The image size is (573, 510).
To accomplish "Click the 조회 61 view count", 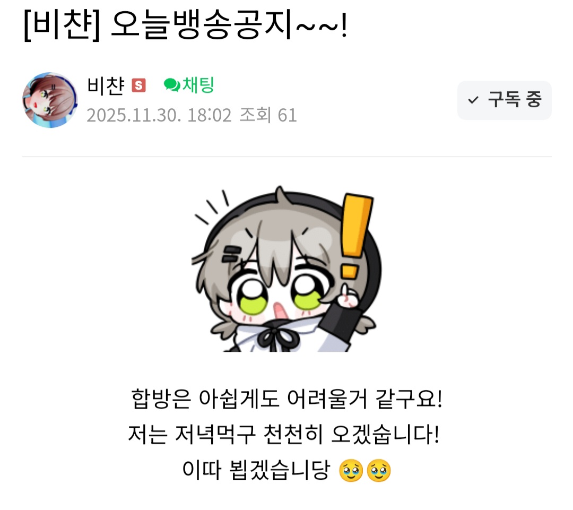I will click(268, 115).
